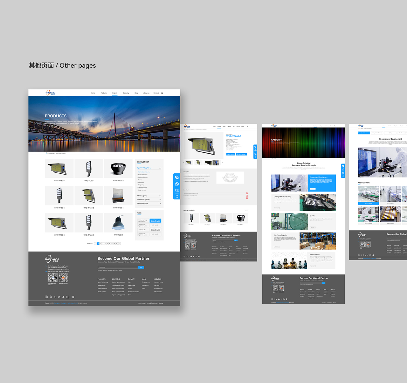Go to the next page in pagination
Screen dimensions: 407x383
pyautogui.click(x=120, y=244)
